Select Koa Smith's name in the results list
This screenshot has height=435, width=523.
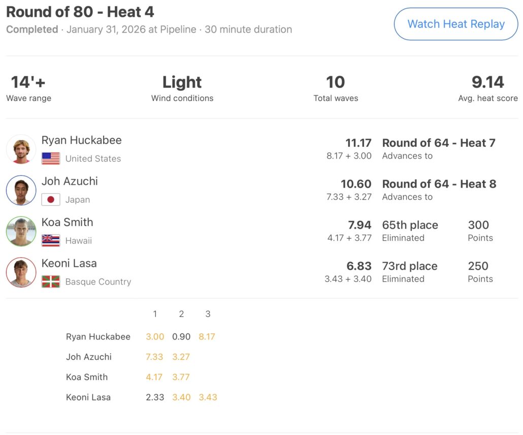click(68, 223)
